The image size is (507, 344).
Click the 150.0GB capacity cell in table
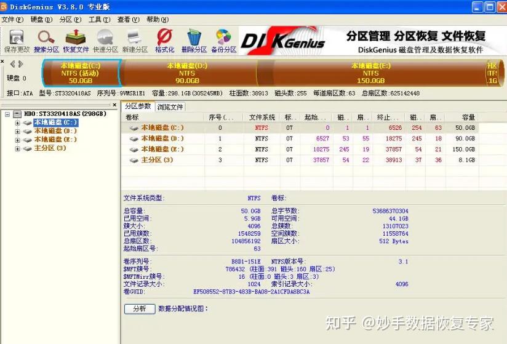pos(464,149)
